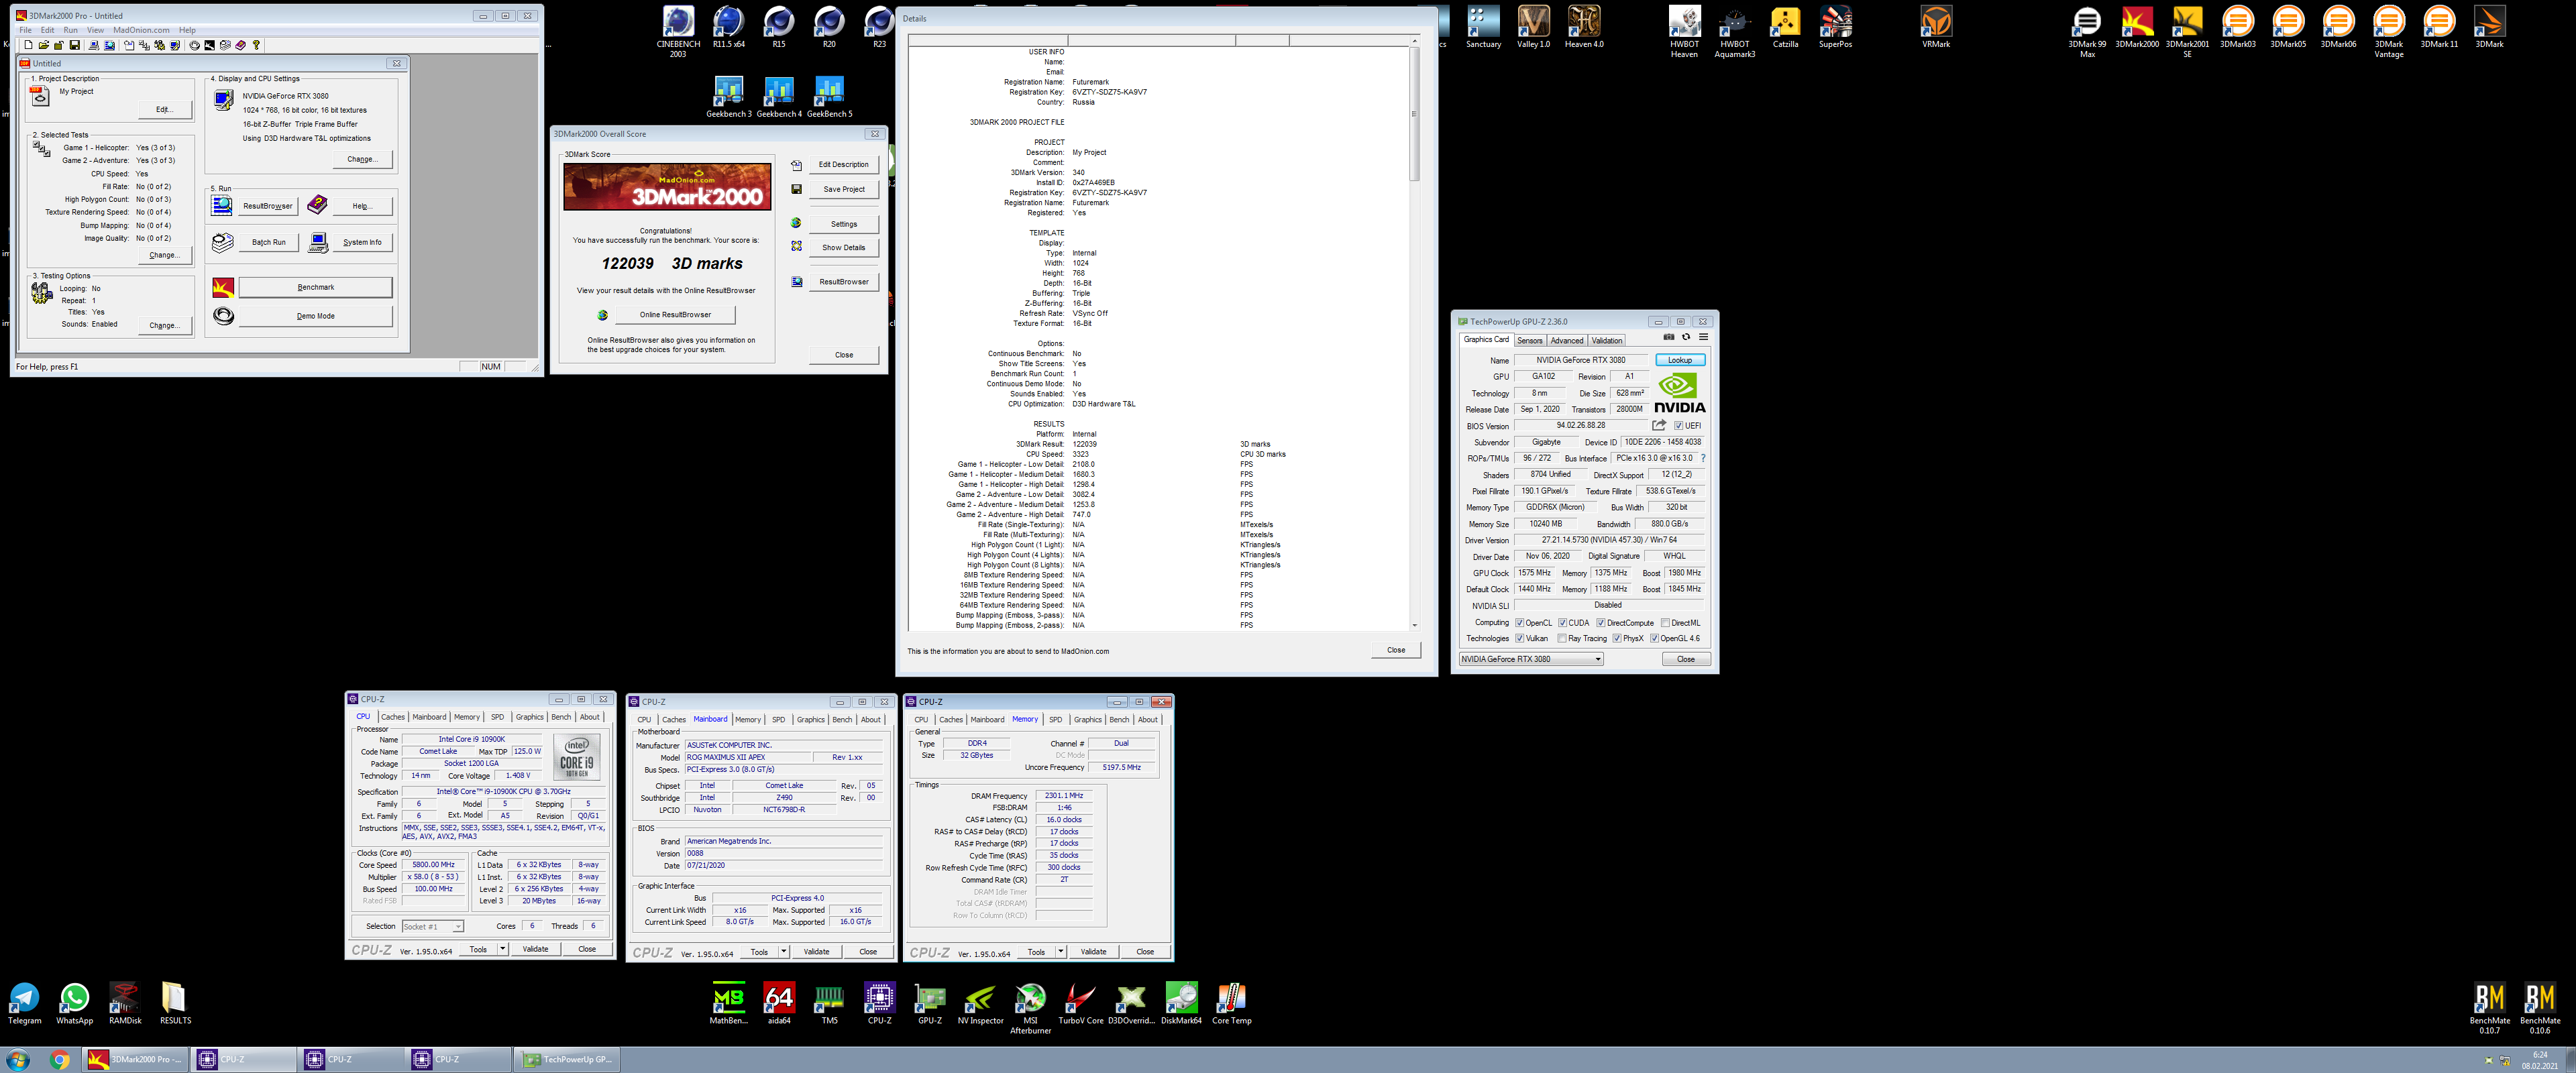The width and height of the screenshot is (2576, 1073).
Task: Toggle the CUDA checkbox in GPU-Z
Action: coord(1562,623)
